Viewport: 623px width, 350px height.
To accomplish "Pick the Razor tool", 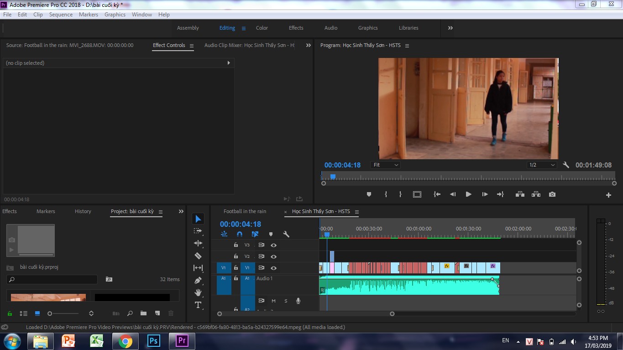I will pos(198,256).
